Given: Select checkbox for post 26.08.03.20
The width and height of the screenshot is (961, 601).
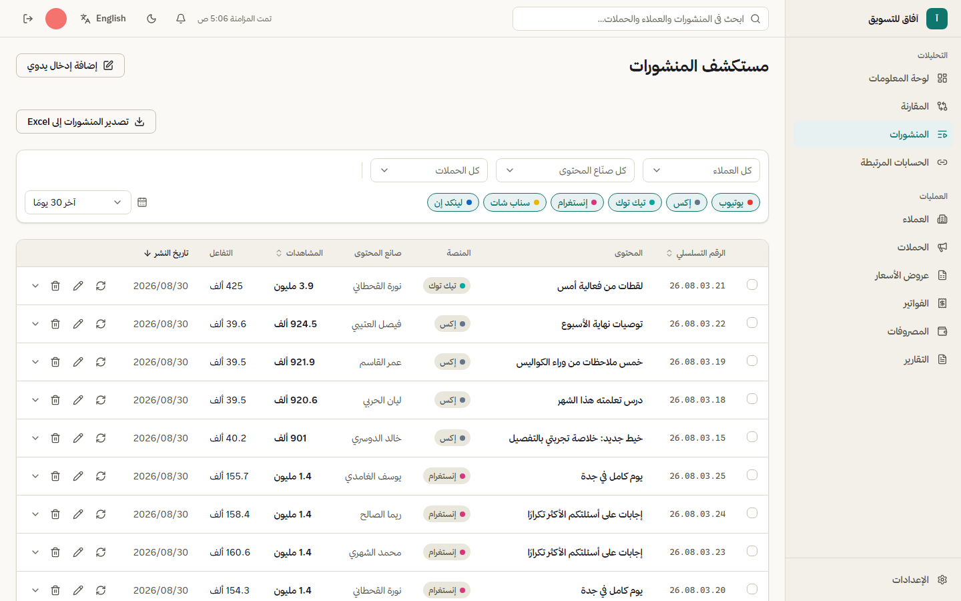Looking at the screenshot, I should [752, 589].
